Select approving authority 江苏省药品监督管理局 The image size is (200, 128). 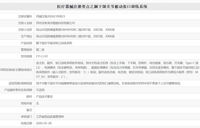(50, 117)
